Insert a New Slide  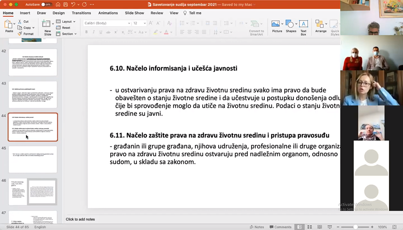point(48,27)
